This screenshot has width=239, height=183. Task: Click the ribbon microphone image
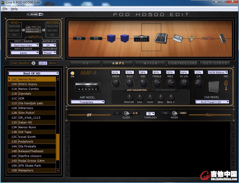tap(226, 85)
